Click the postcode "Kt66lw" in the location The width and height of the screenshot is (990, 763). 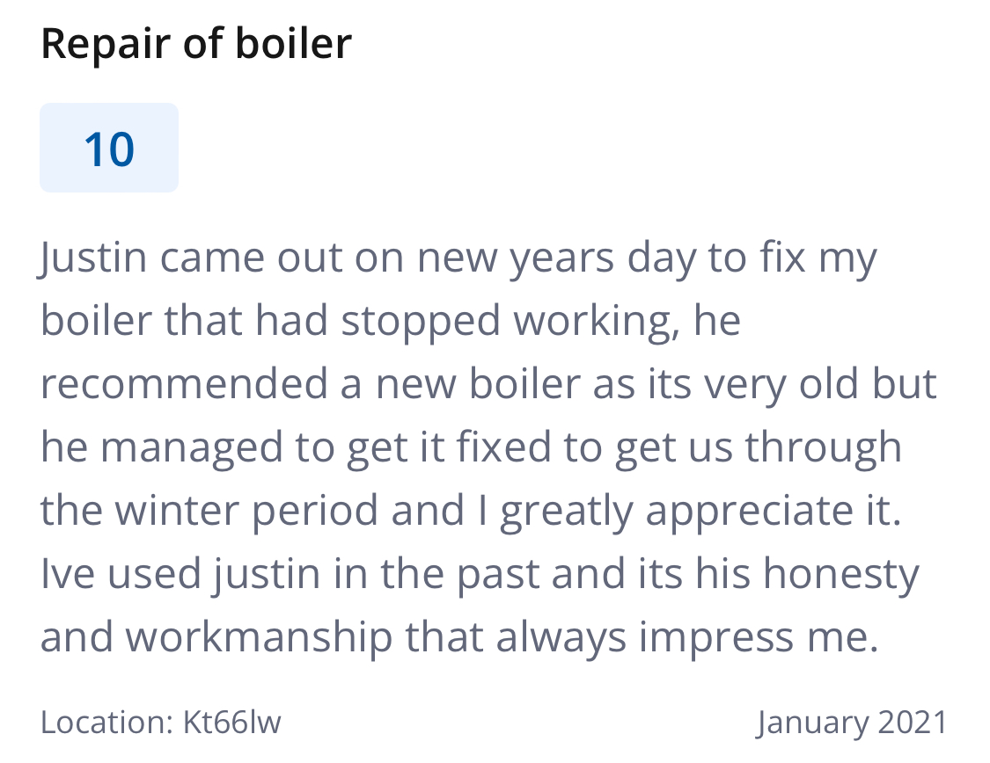pos(231,722)
